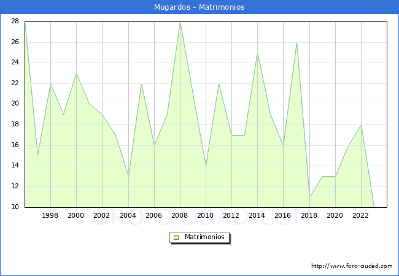Click the x-axis label 2006
Image resolution: width=399 pixels, height=276 pixels.
[x=153, y=215]
